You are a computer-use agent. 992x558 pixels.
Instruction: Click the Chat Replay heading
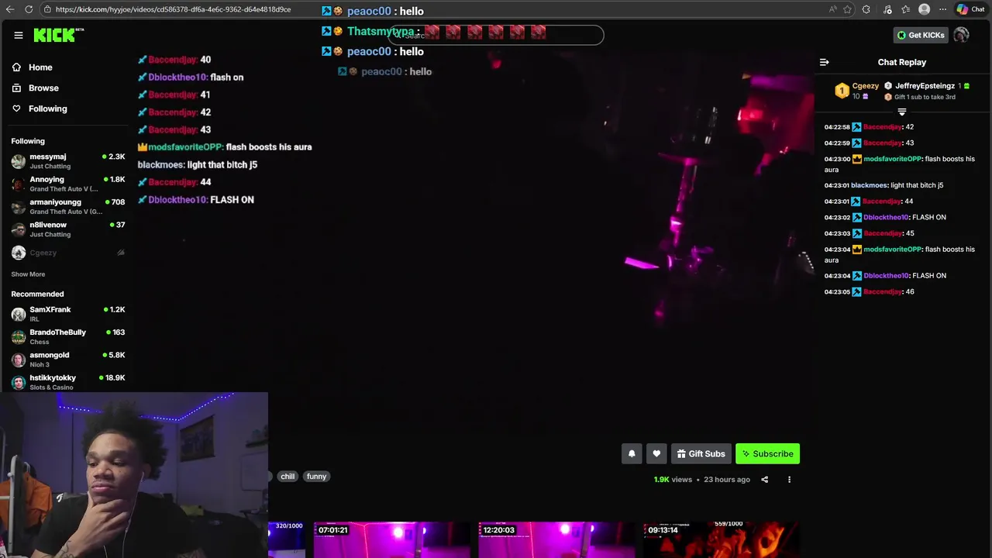(x=902, y=62)
